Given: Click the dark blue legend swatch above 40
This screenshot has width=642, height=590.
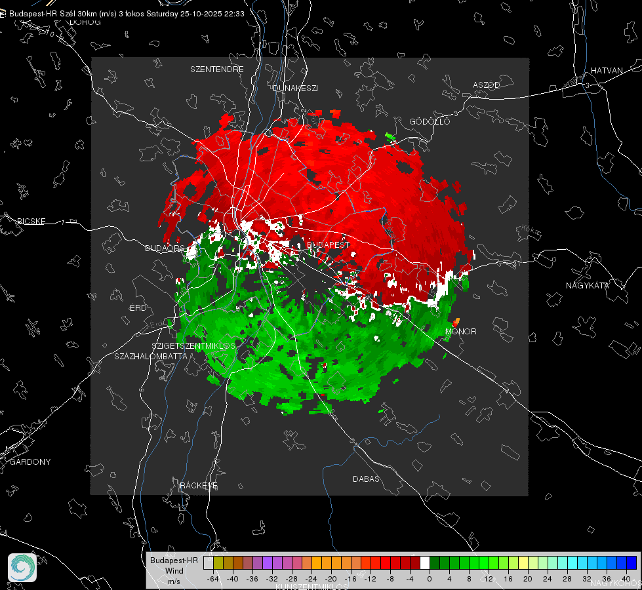Looking at the screenshot, I should 632,562.
